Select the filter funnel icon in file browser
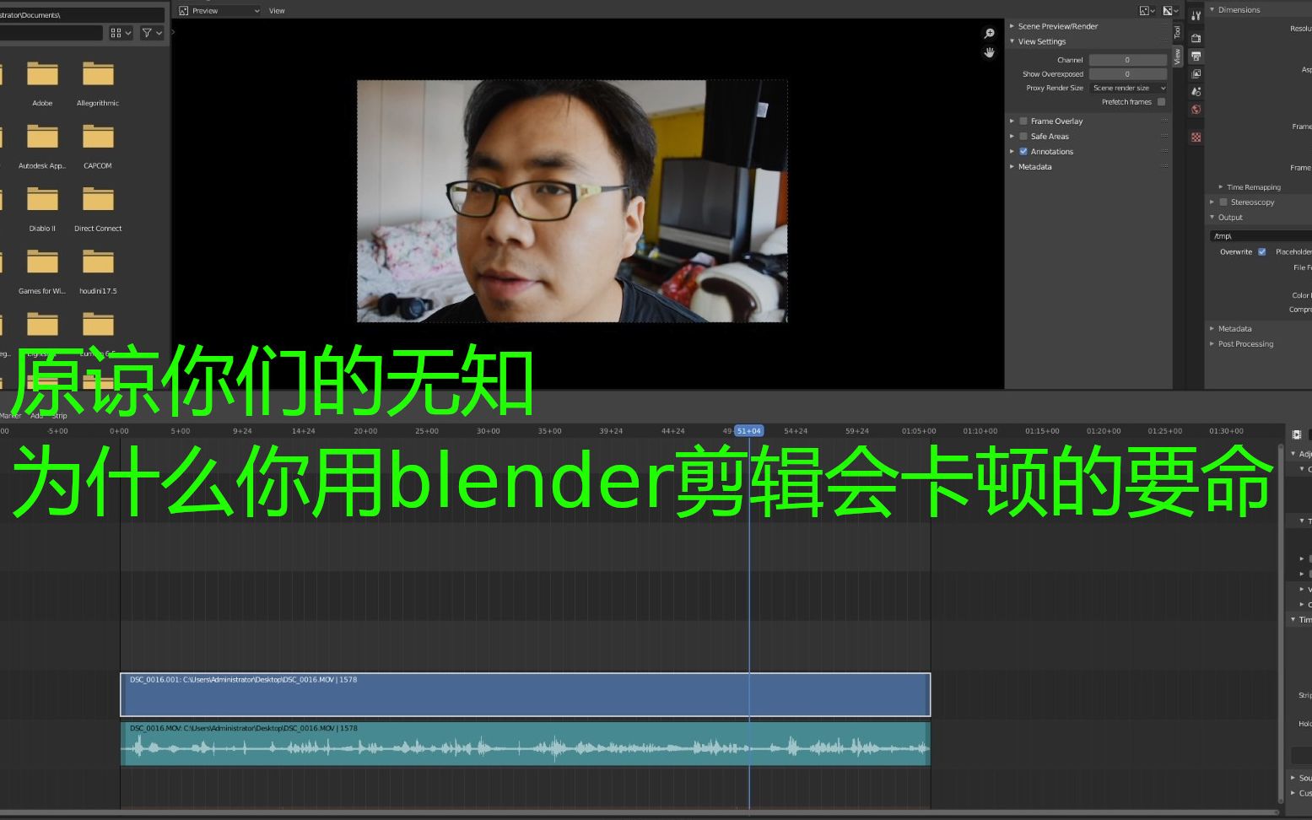Image resolution: width=1312 pixels, height=820 pixels. pos(148,33)
